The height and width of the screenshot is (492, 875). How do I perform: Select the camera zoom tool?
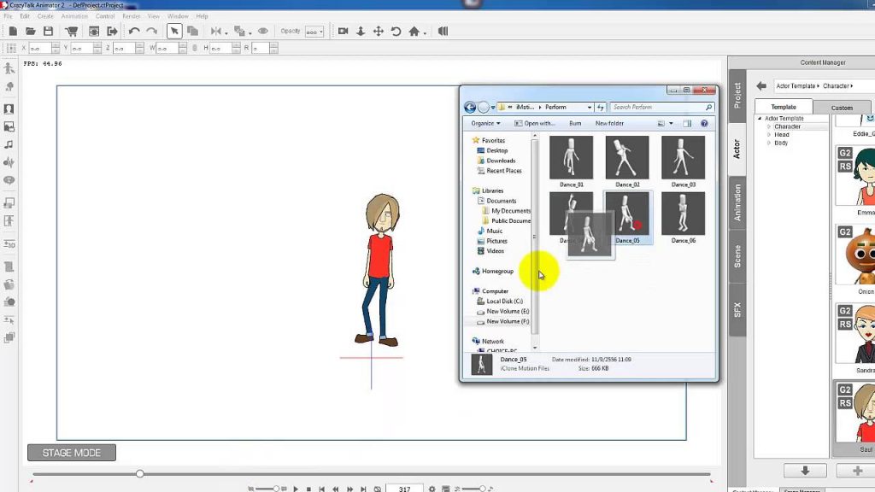pos(361,32)
